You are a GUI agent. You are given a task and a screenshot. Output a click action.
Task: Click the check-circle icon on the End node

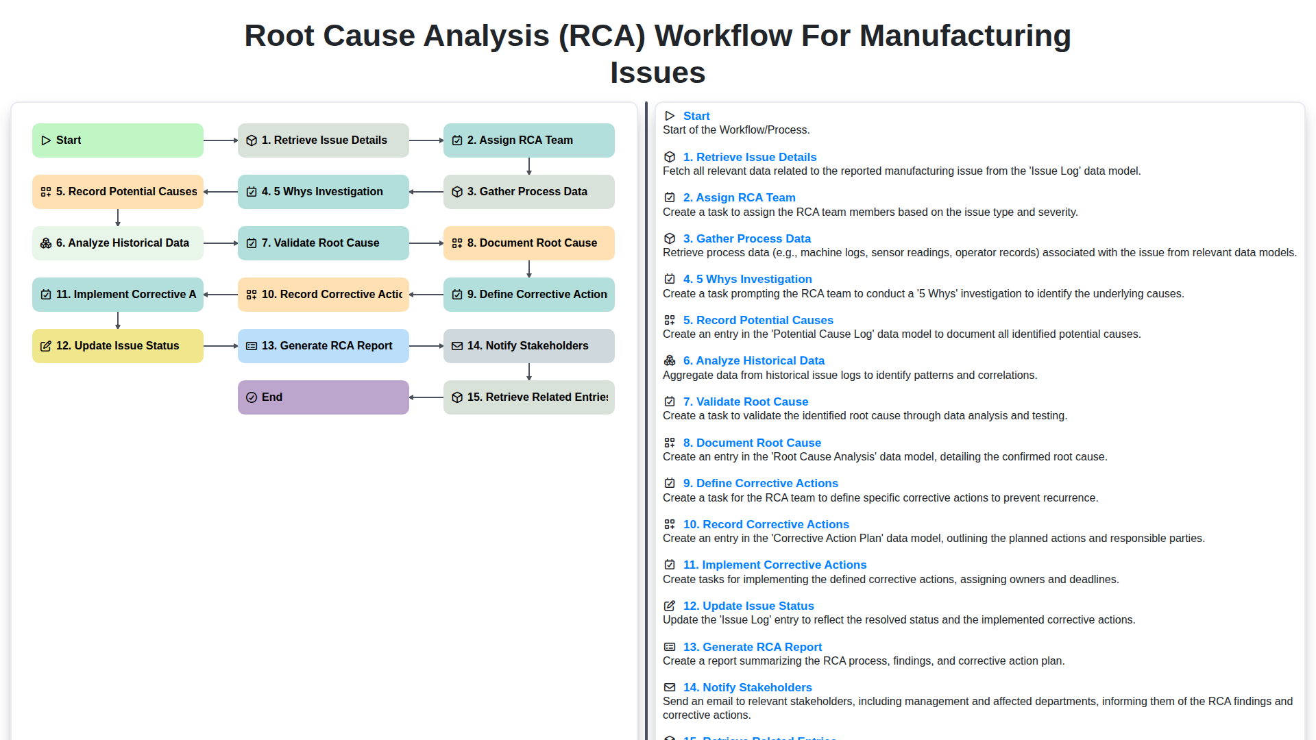point(251,397)
